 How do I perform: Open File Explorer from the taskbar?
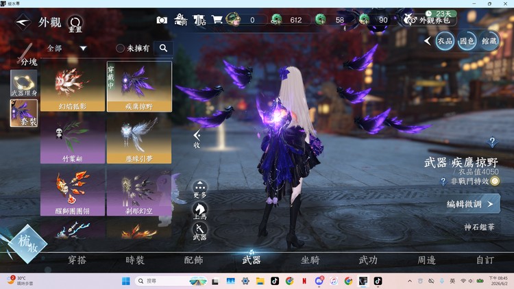pyautogui.click(x=260, y=281)
